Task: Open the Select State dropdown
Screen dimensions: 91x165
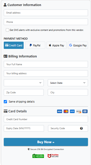Action: point(68,83)
